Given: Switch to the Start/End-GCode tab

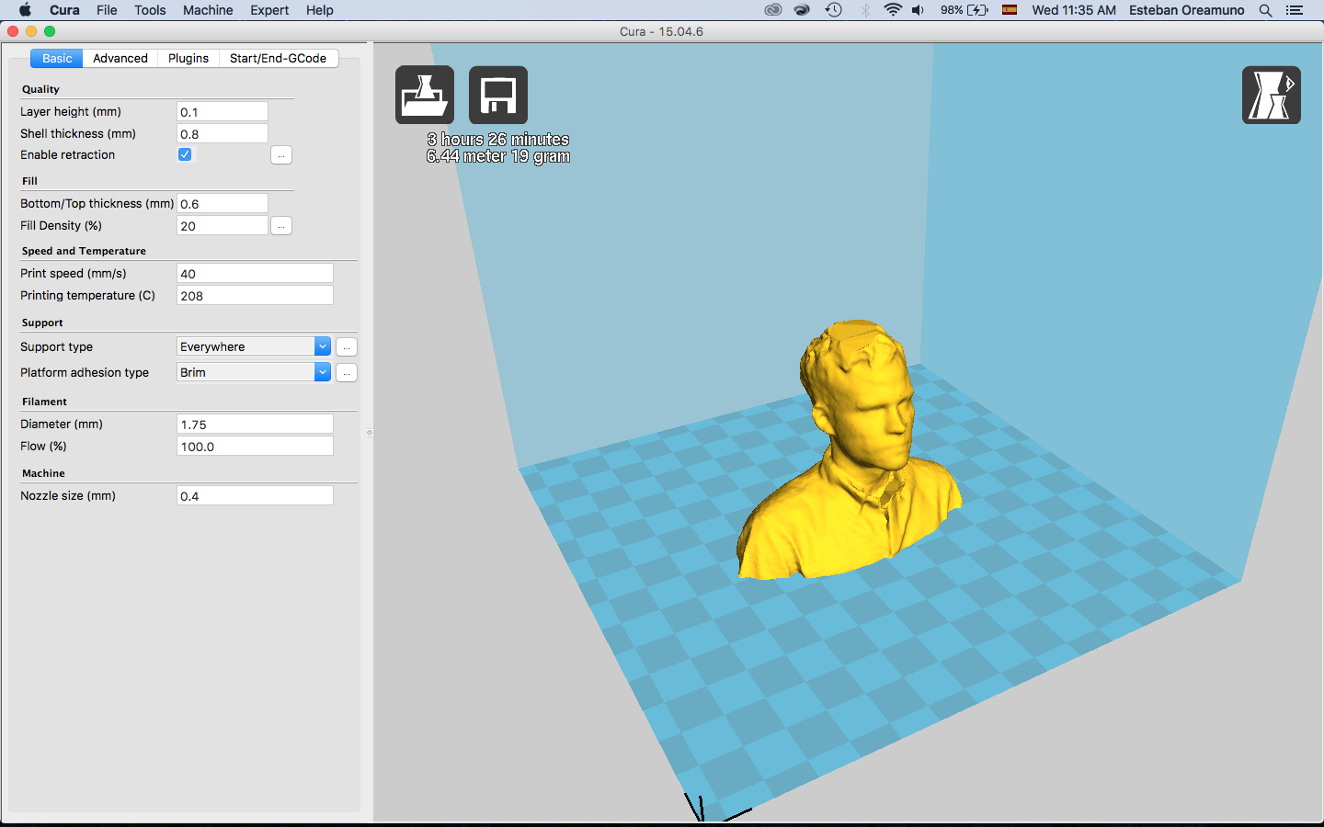Looking at the screenshot, I should coord(279,58).
